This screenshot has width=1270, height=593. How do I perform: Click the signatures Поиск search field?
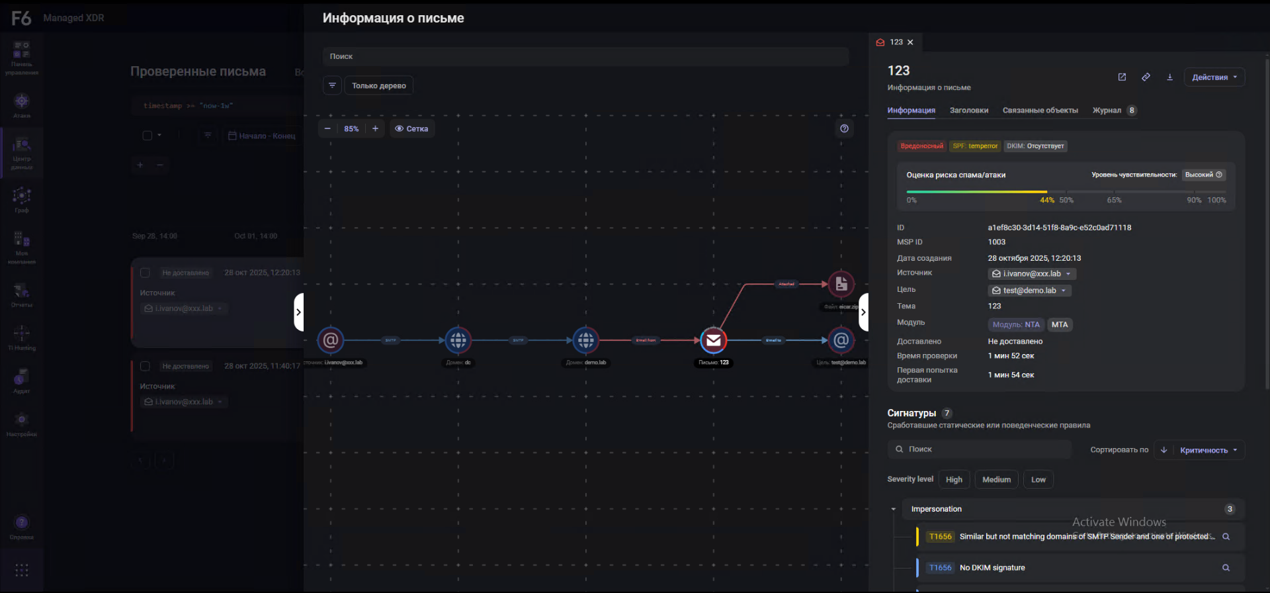pyautogui.click(x=979, y=449)
